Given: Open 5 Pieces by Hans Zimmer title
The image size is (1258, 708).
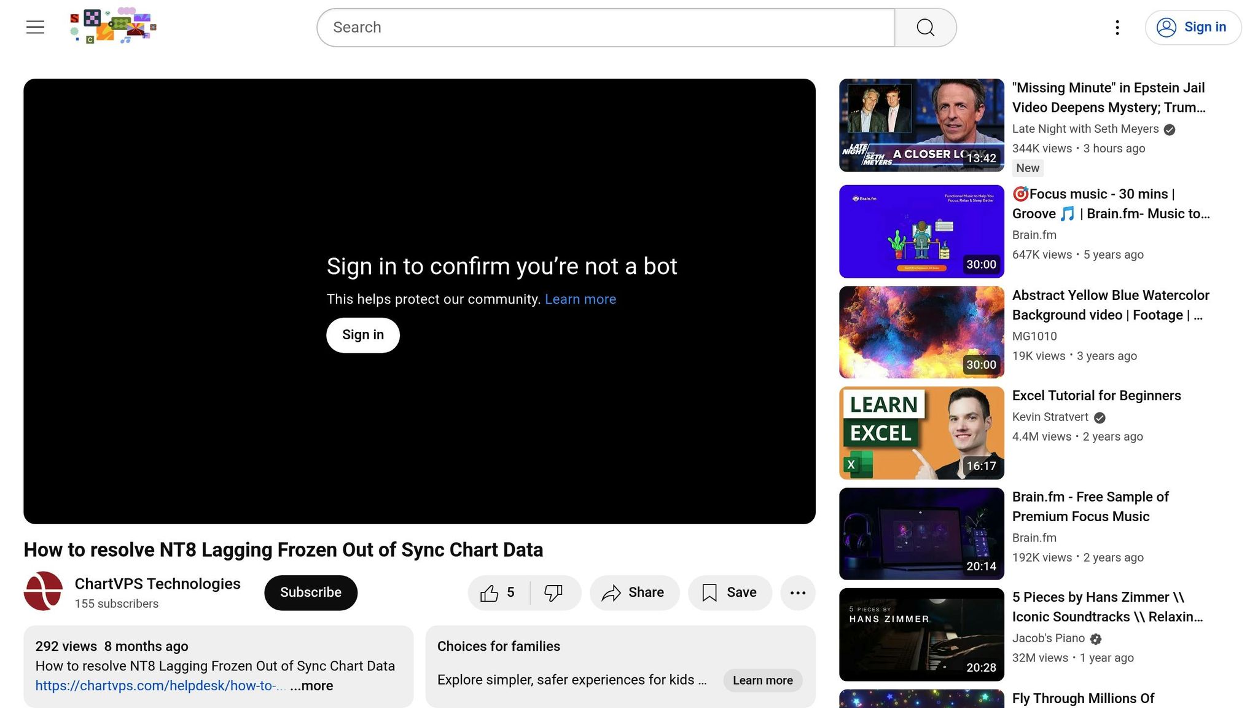Looking at the screenshot, I should (x=1108, y=607).
